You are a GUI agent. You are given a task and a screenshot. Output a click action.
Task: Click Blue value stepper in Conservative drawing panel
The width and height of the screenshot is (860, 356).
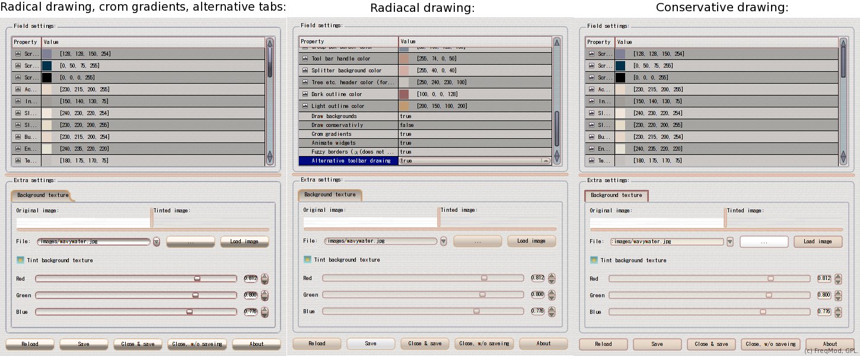tap(838, 311)
